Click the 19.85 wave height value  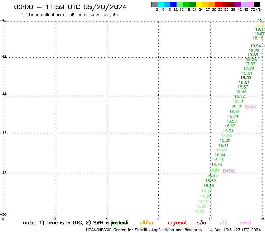coord(253,55)
